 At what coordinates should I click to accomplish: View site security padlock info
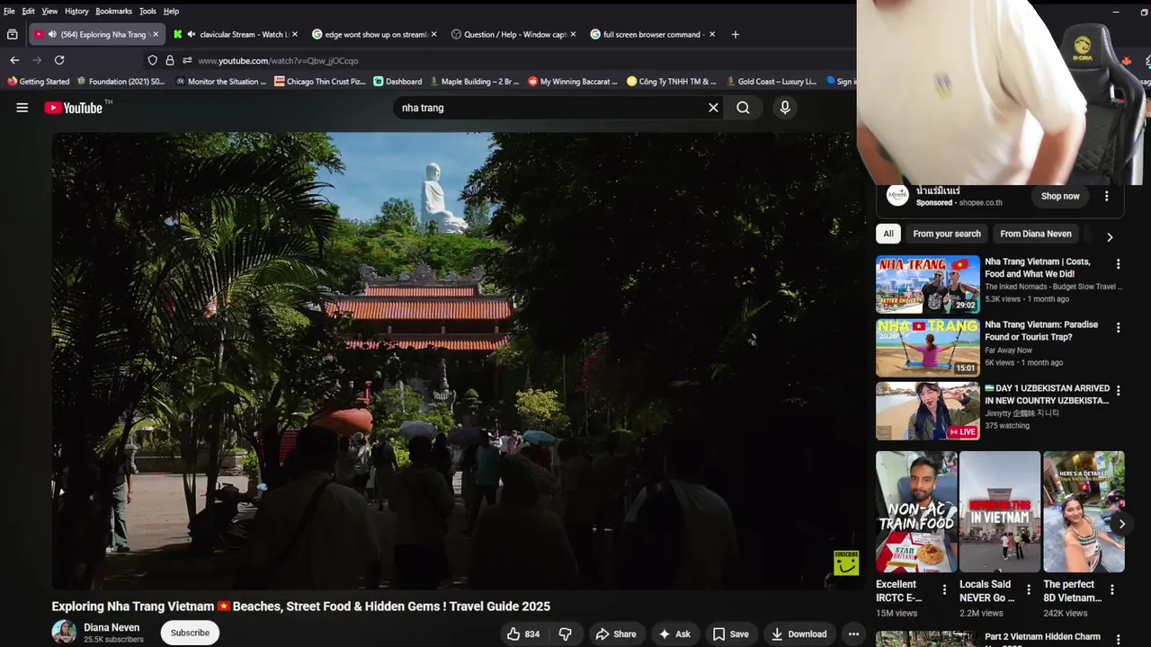point(169,60)
